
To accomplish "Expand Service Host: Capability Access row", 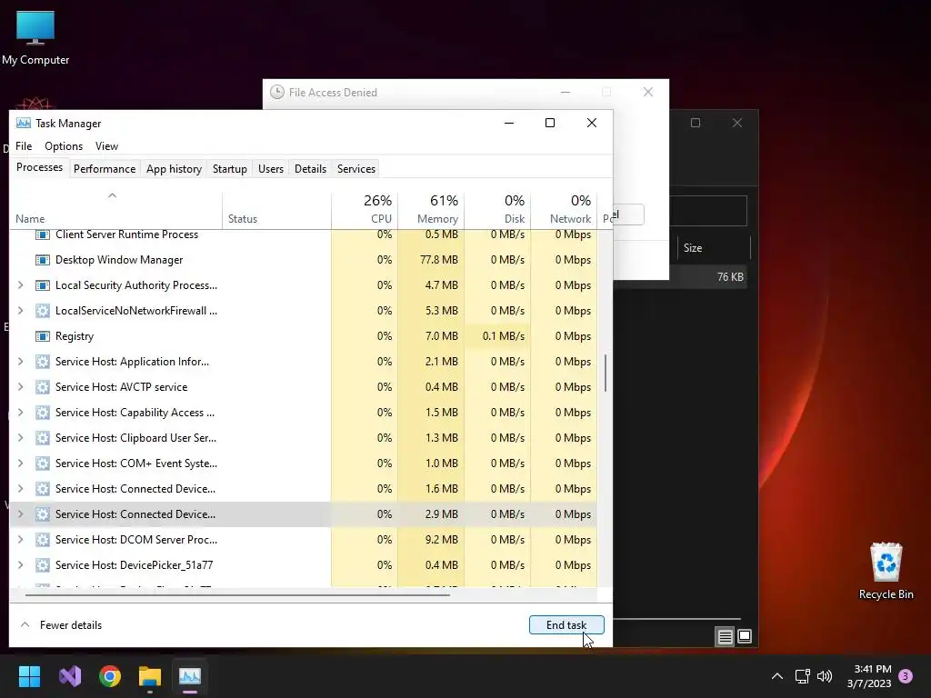I will 20,413.
